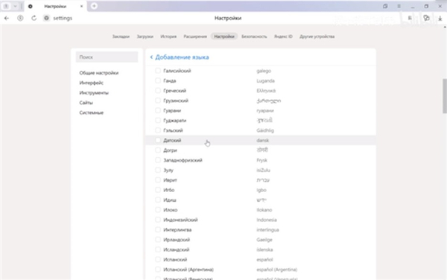
Task: Focus the Поиск settings search field
Action: tap(107, 57)
